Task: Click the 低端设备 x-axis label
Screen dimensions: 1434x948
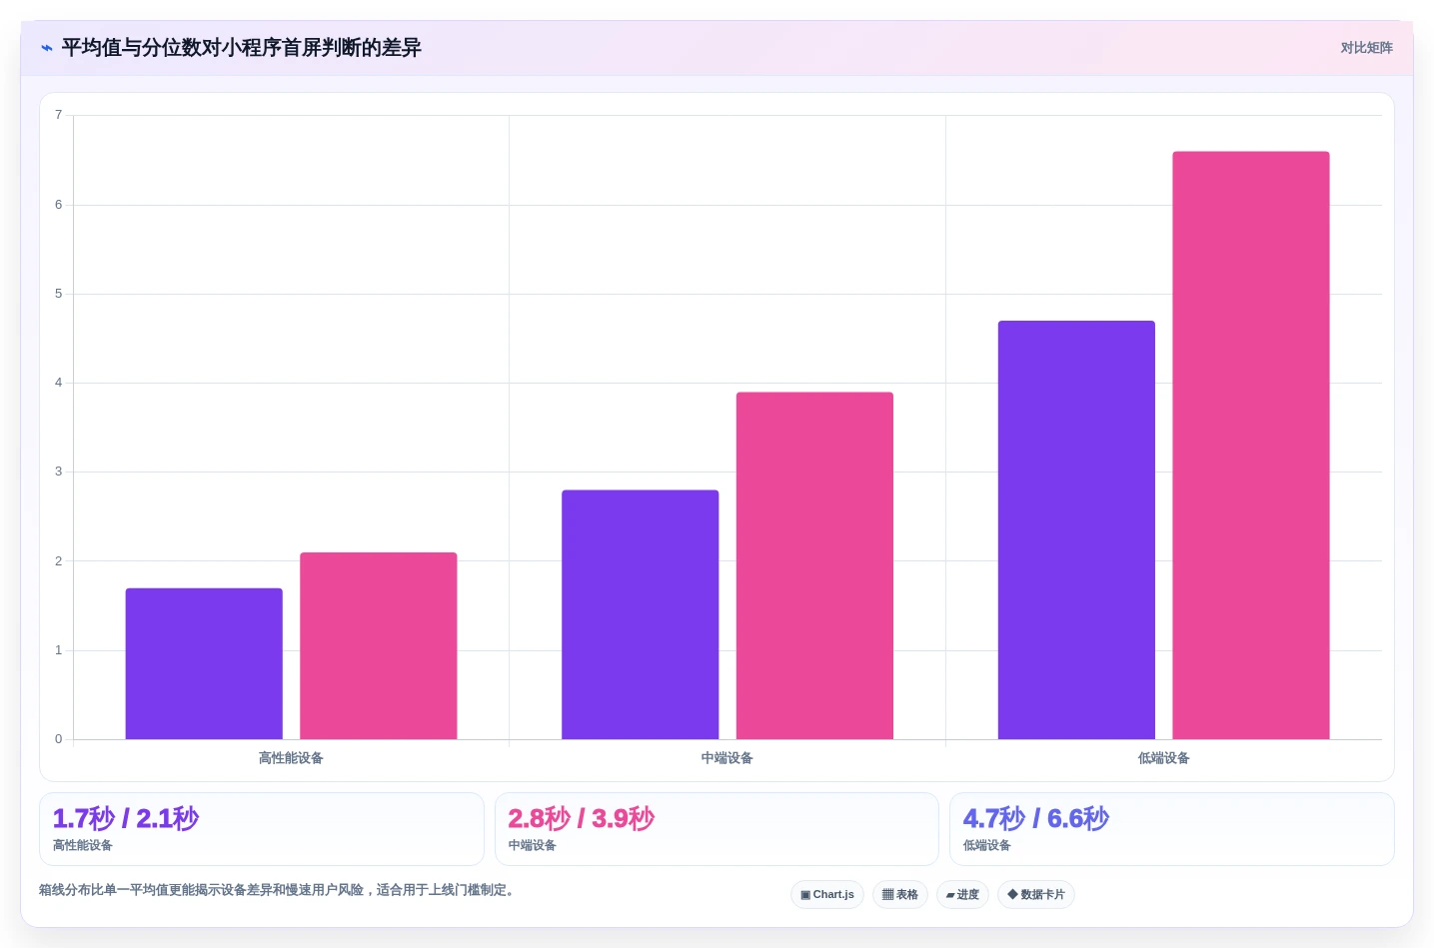Action: point(1164,758)
